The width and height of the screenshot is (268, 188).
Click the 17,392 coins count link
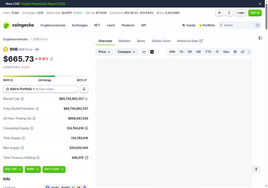click(15, 13)
